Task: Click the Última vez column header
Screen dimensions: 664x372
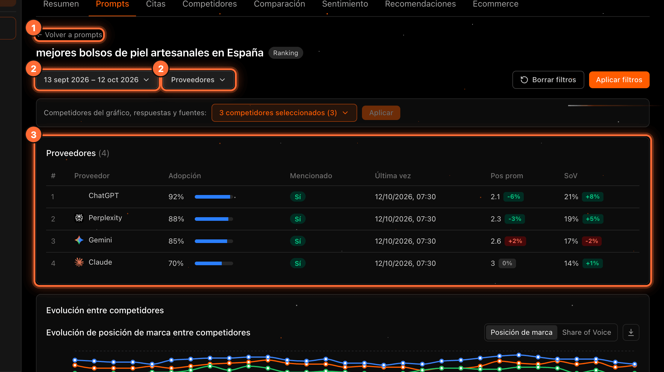Action: [393, 176]
